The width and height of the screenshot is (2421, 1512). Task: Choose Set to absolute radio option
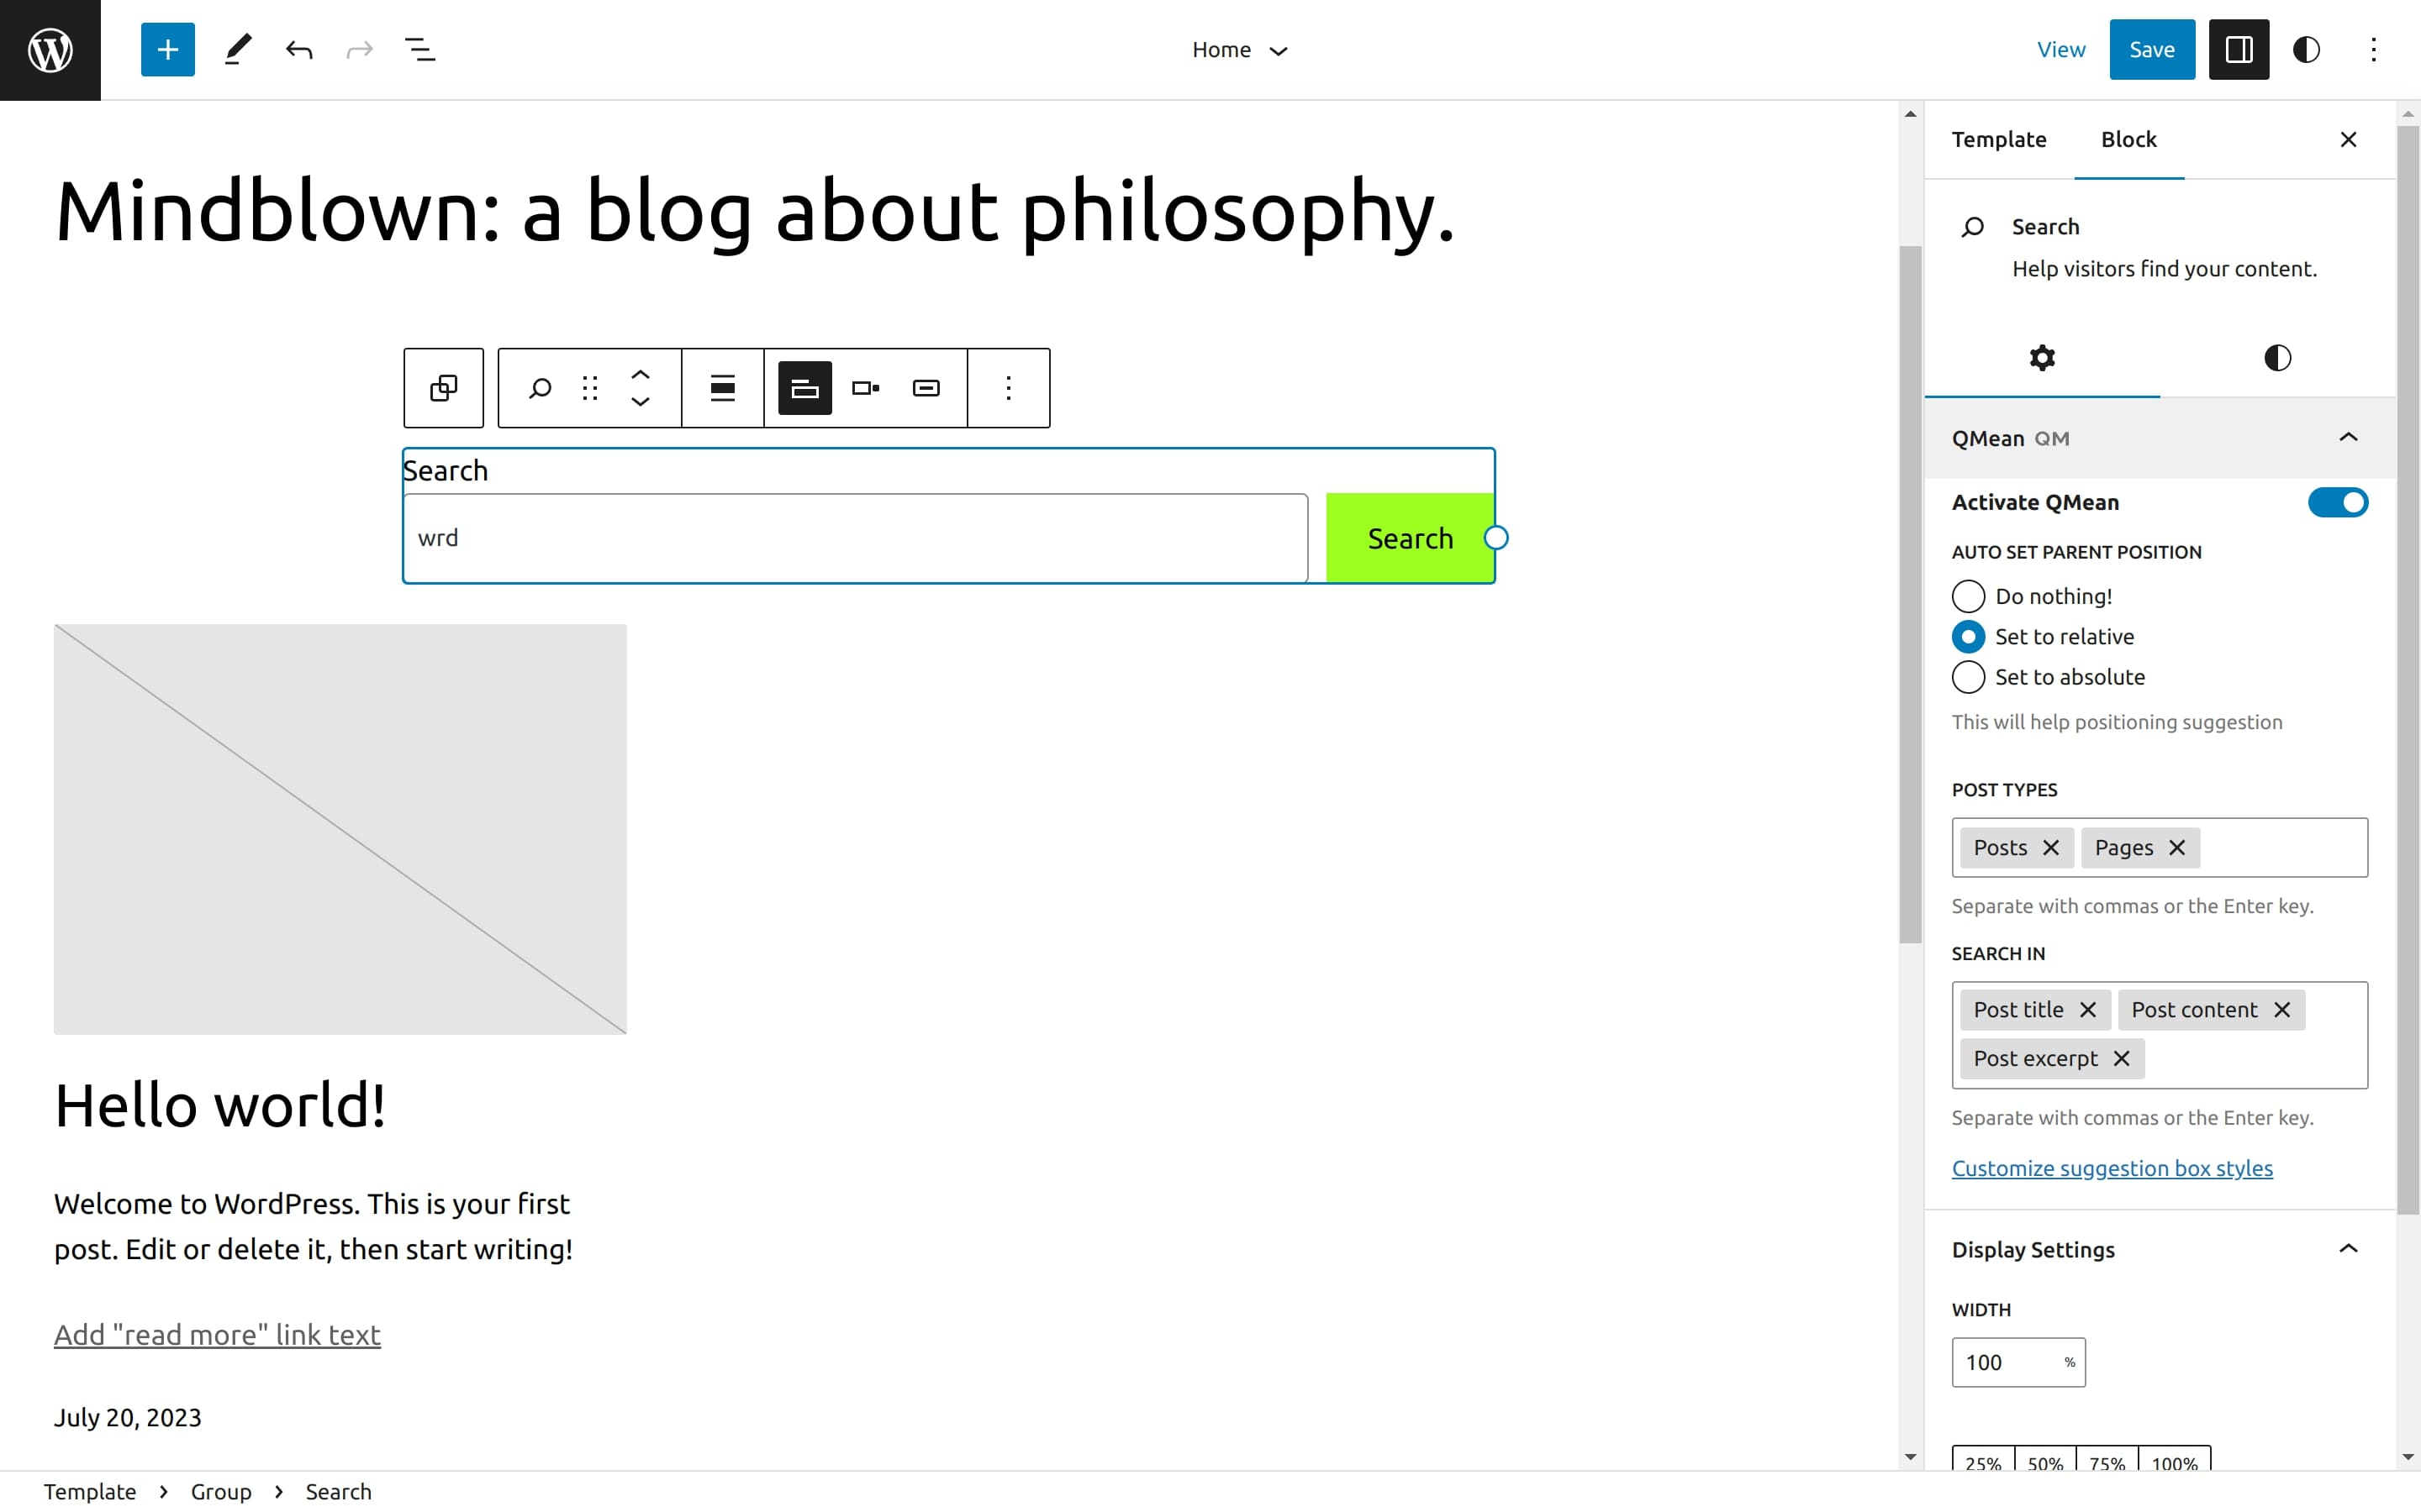pyautogui.click(x=1968, y=677)
